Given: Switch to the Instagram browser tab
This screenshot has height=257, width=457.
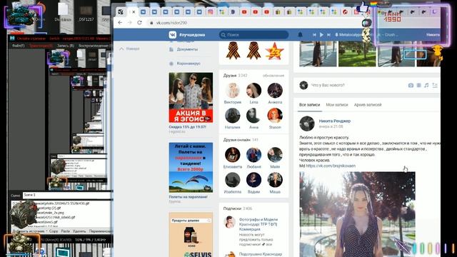Looking at the screenshot, I should tap(210, 12).
